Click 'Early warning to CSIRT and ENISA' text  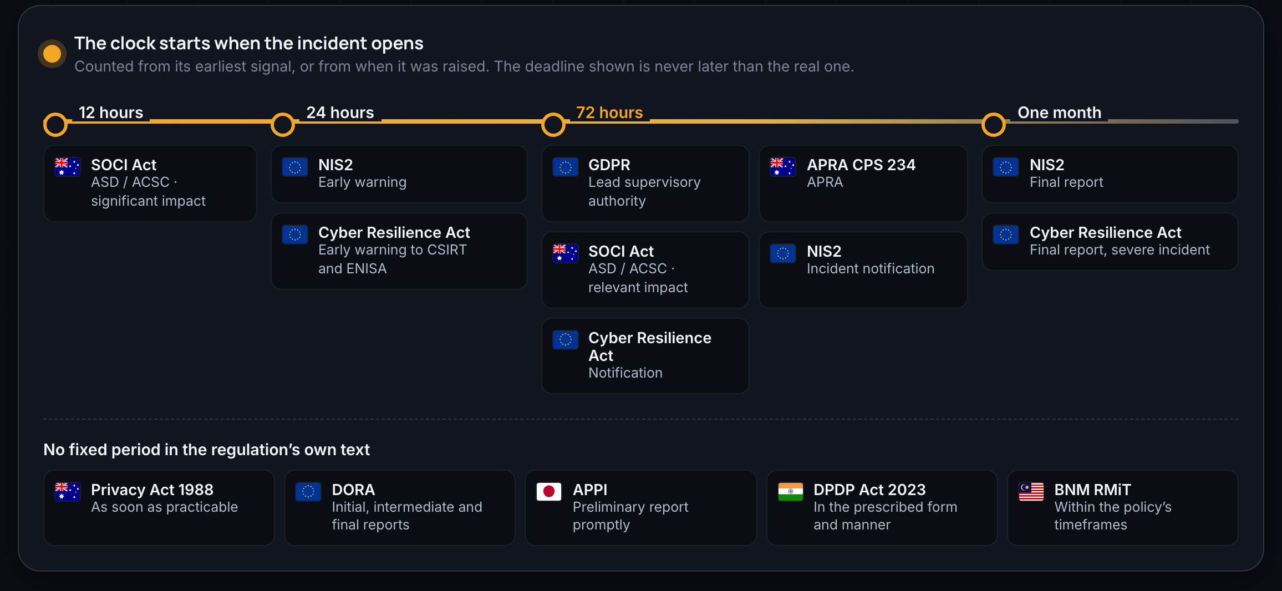pos(393,259)
